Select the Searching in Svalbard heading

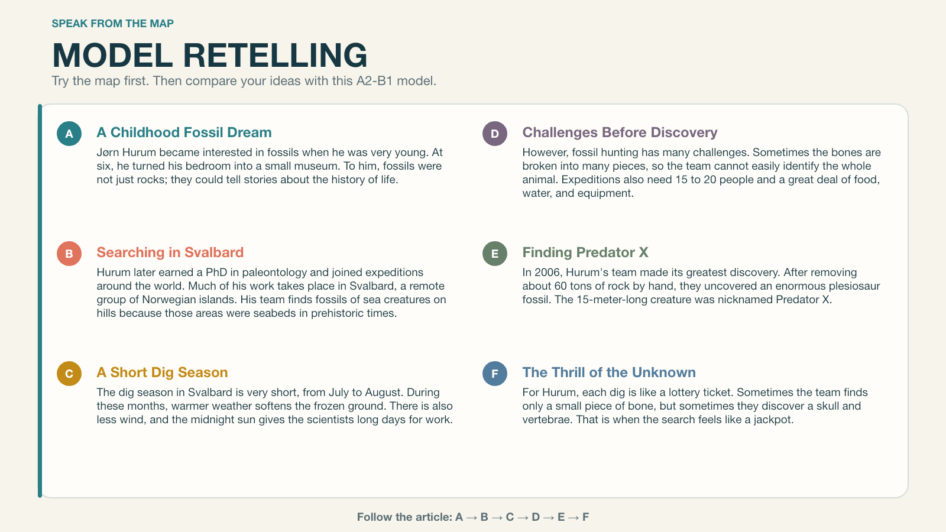[170, 252]
